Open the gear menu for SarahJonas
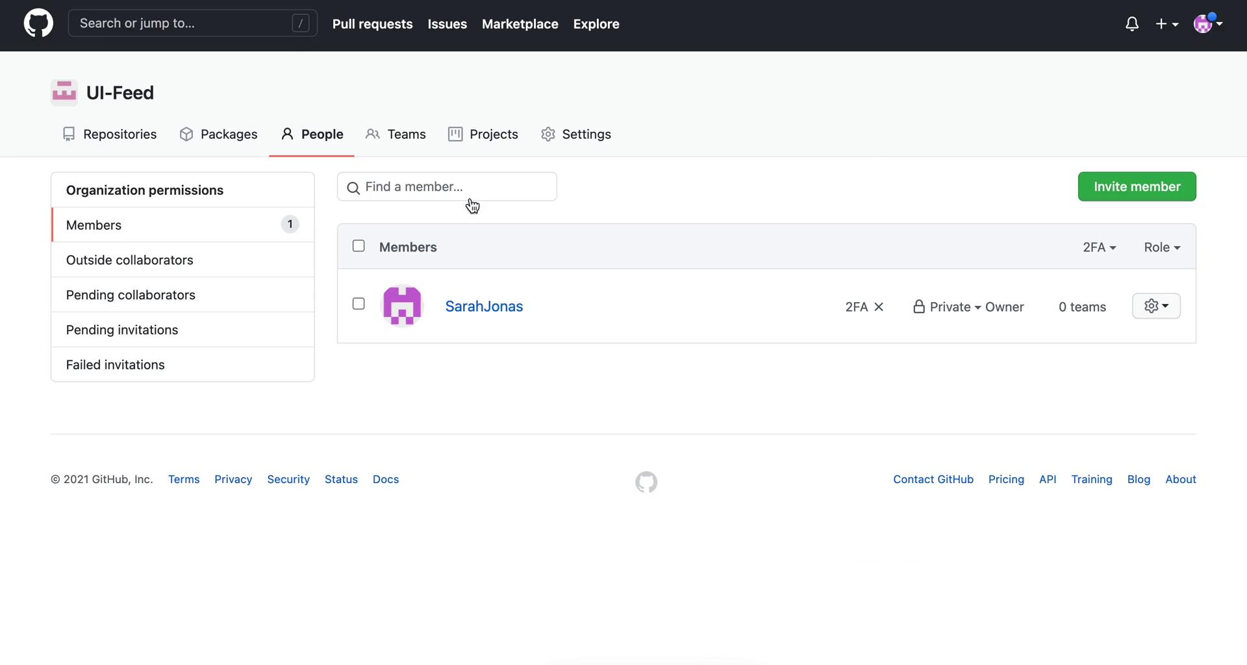This screenshot has height=665, width=1247. click(1156, 306)
